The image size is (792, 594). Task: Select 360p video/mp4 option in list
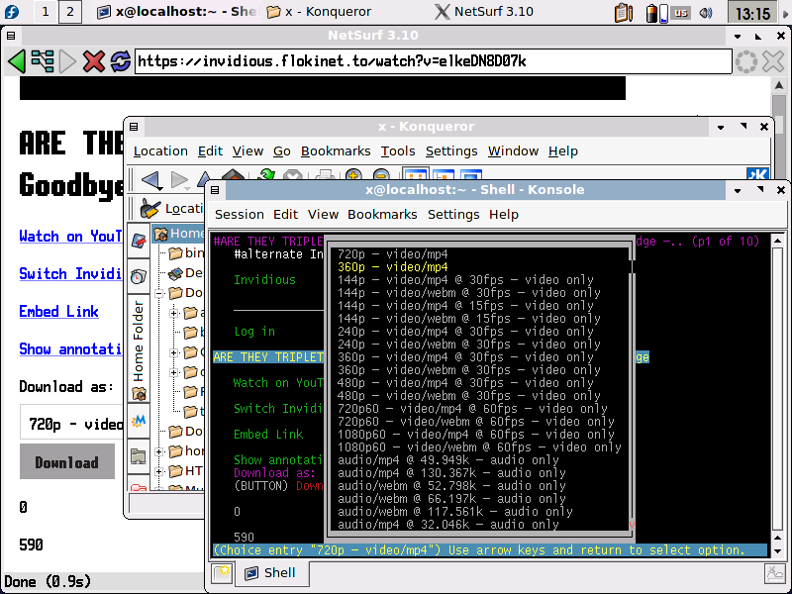(x=392, y=267)
